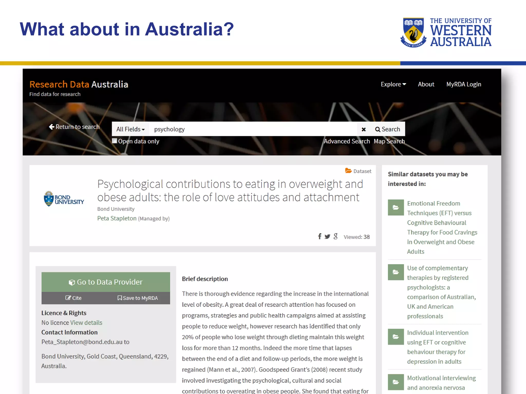Click the Cite button
The width and height of the screenshot is (526, 394).
point(73,298)
